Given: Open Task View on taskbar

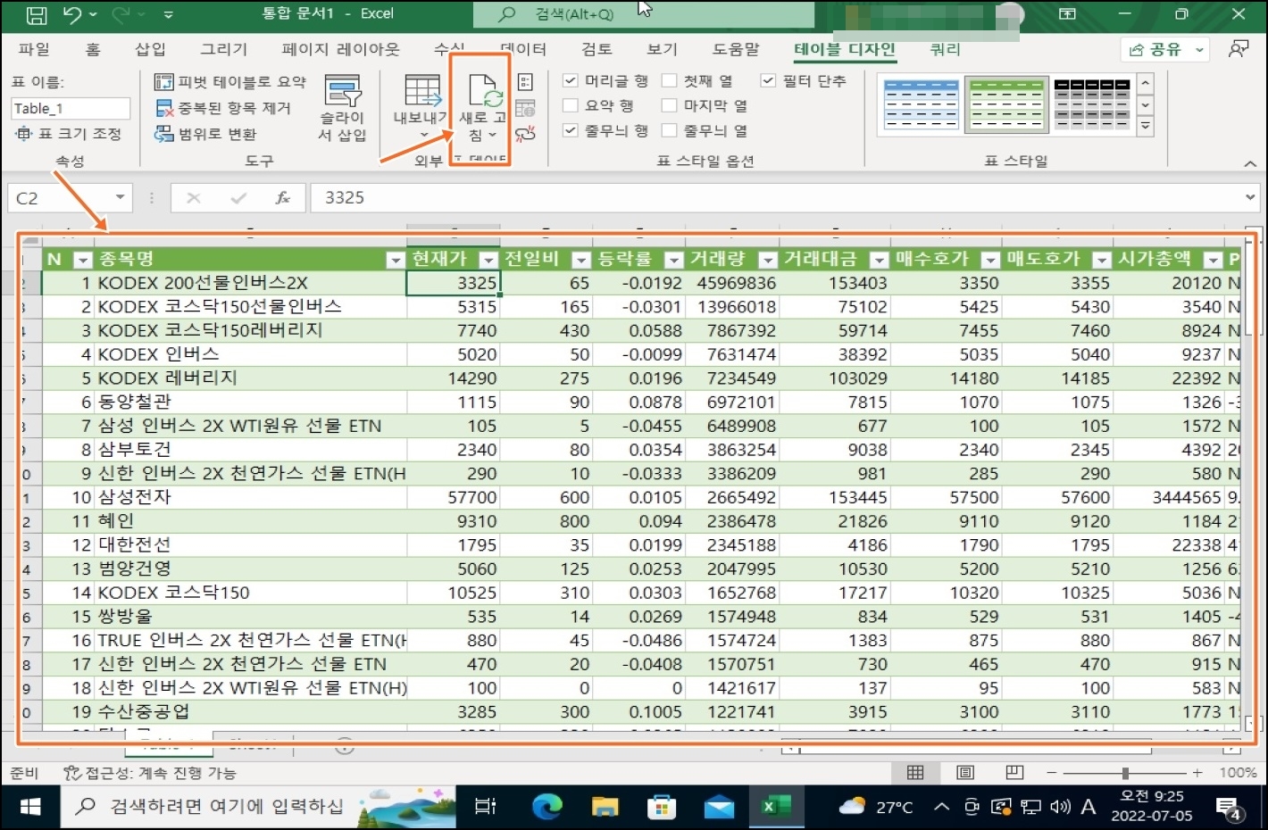Looking at the screenshot, I should tap(485, 807).
